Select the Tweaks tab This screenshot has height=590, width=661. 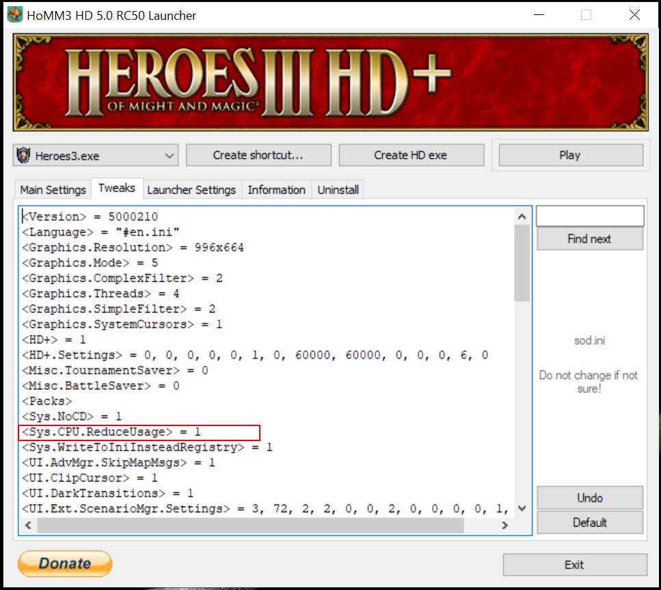pyautogui.click(x=117, y=188)
